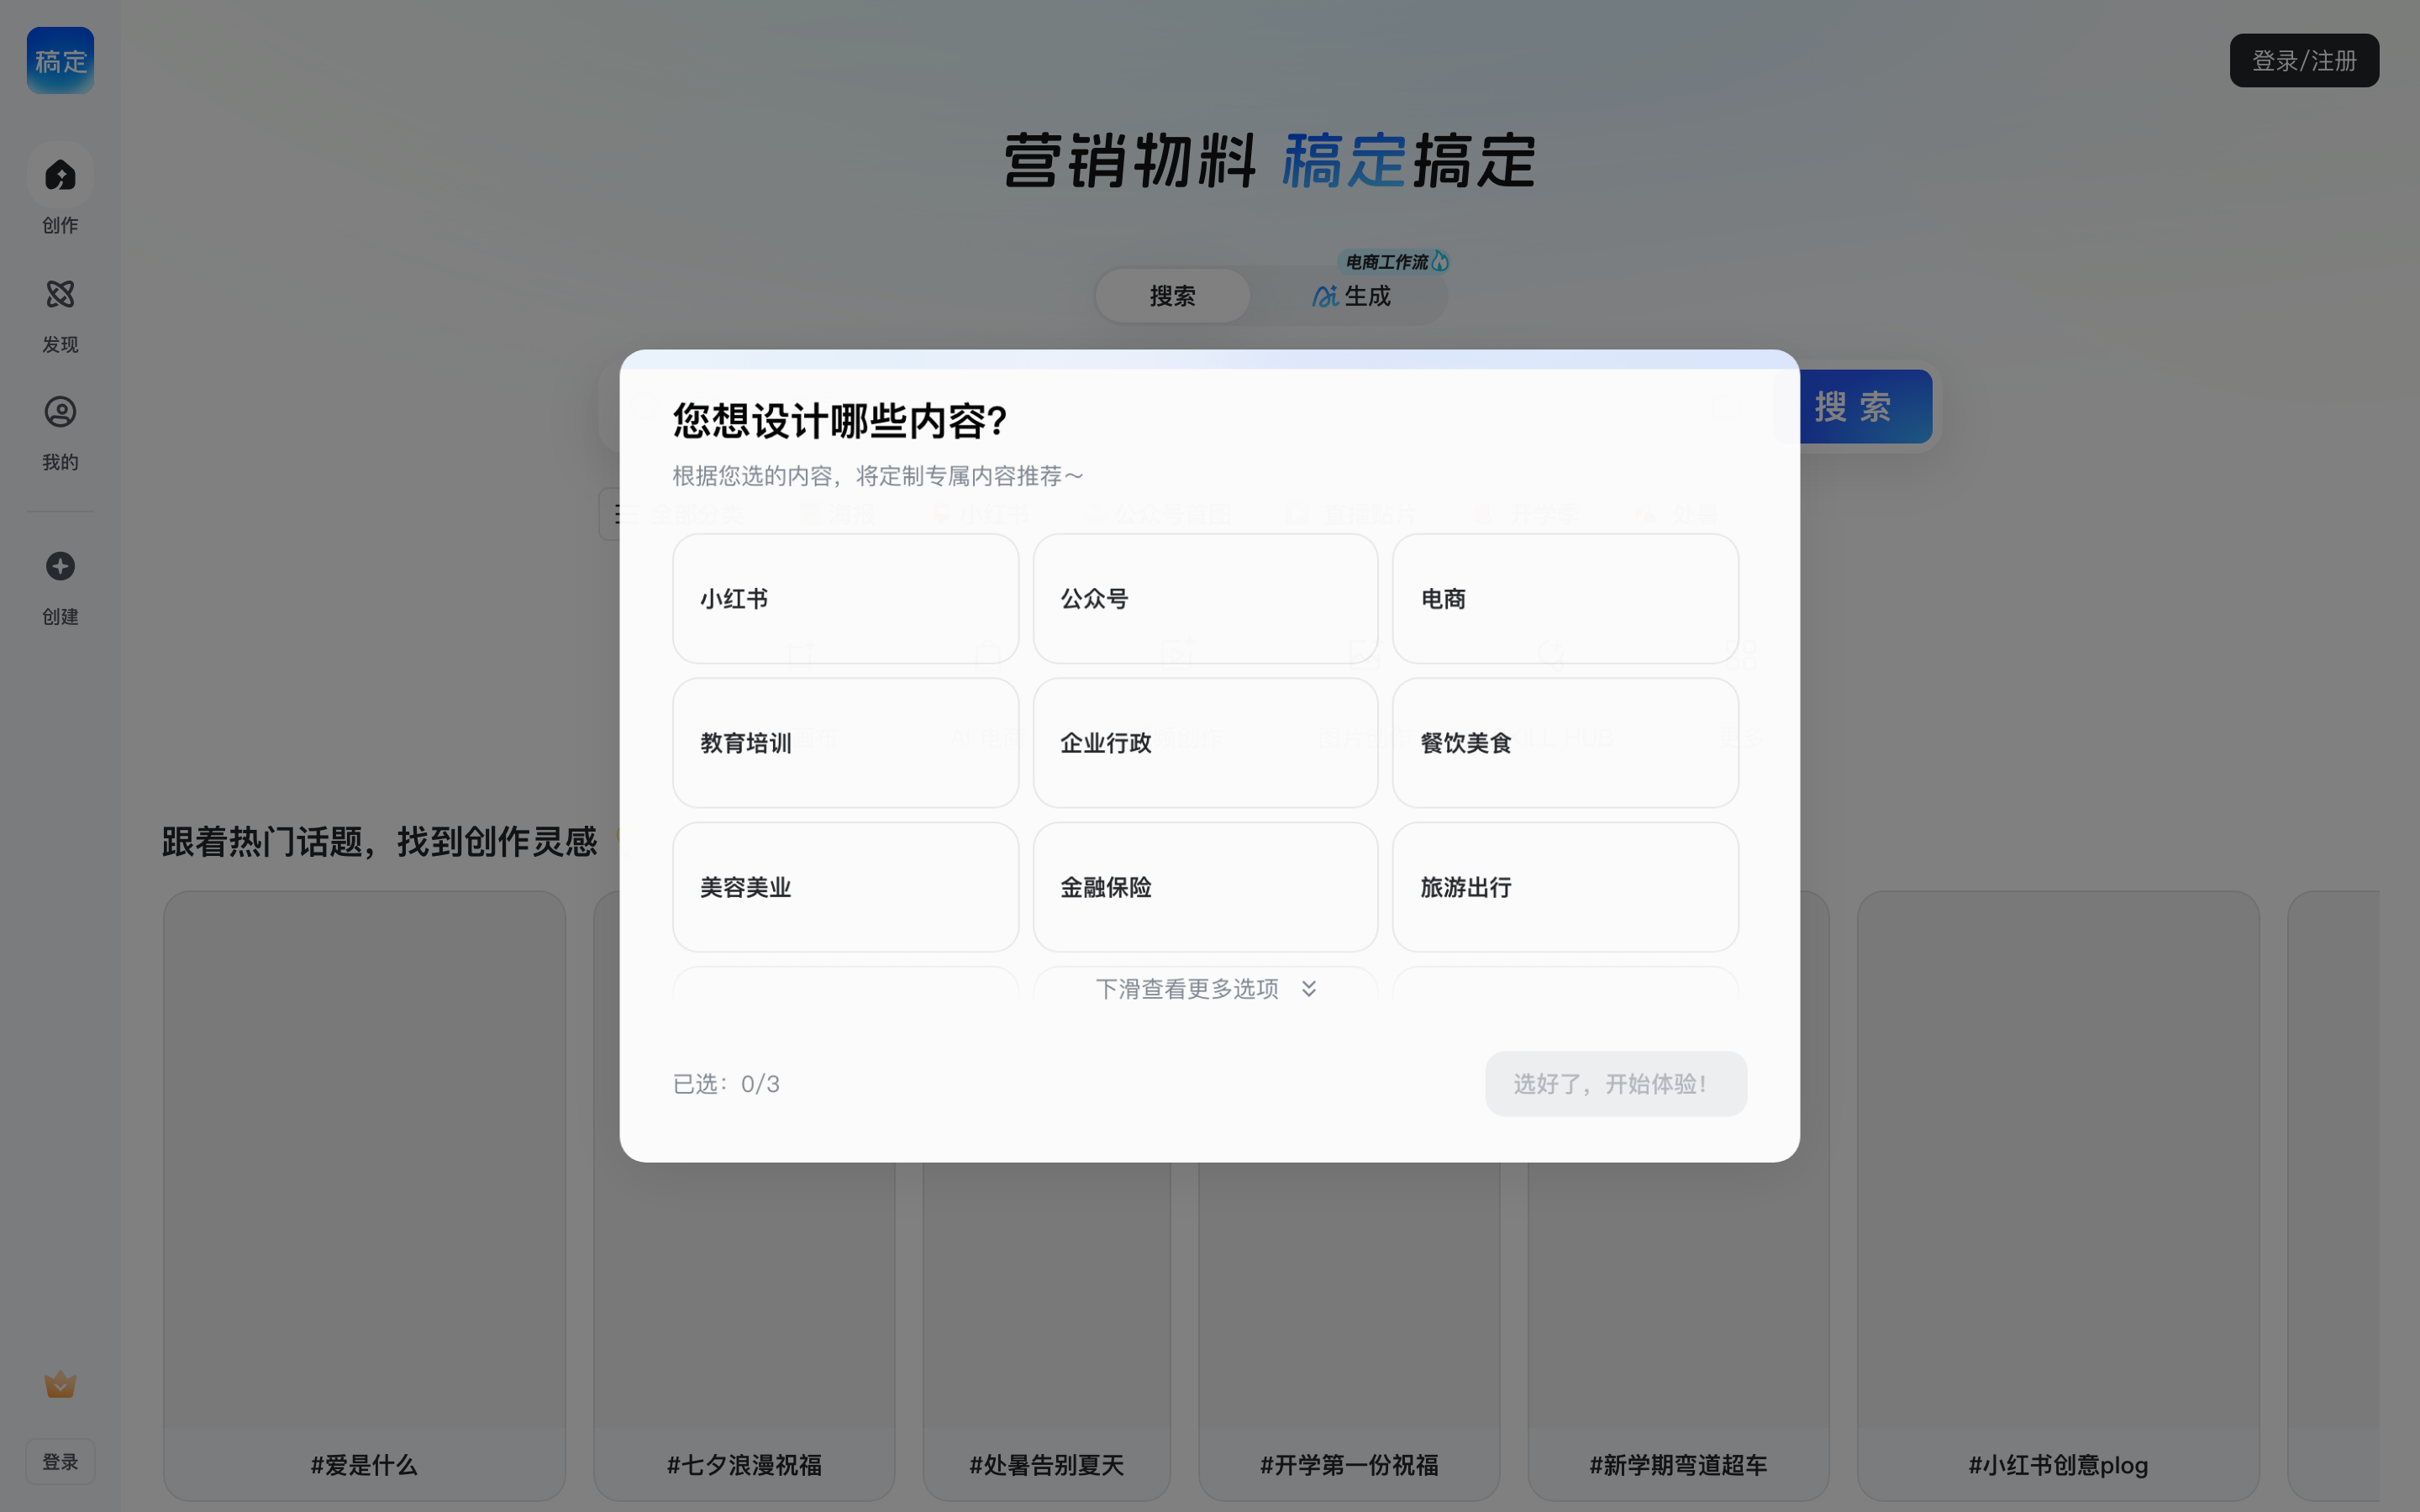Switch to the 生成 tab
The height and width of the screenshot is (1512, 2420).
(1351, 296)
